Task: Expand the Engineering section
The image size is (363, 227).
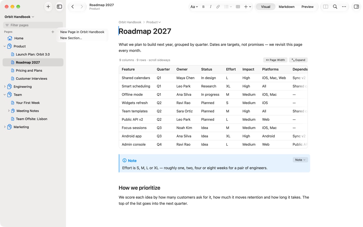Action: point(5,87)
